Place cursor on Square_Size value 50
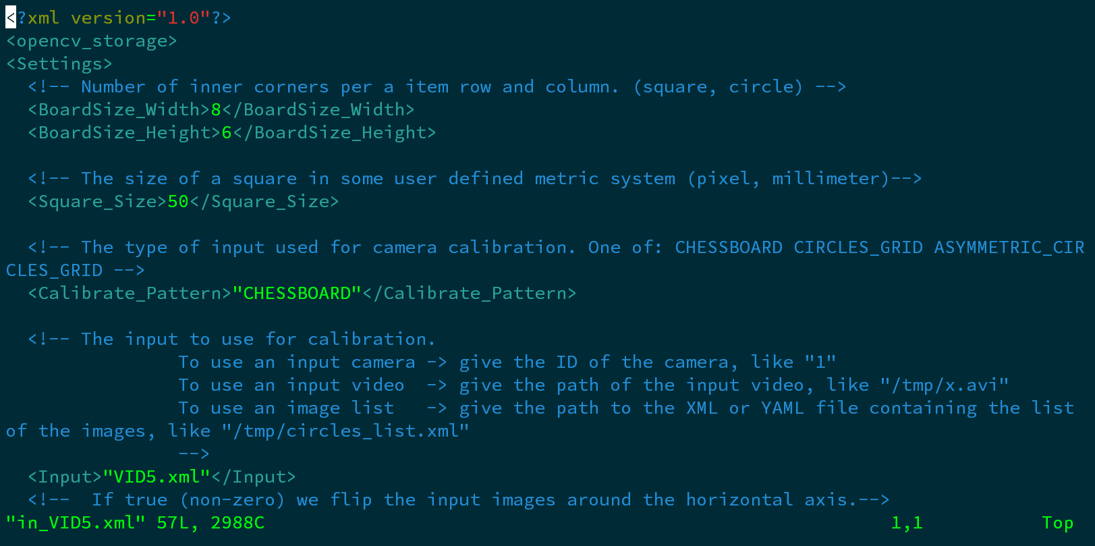 coord(178,202)
